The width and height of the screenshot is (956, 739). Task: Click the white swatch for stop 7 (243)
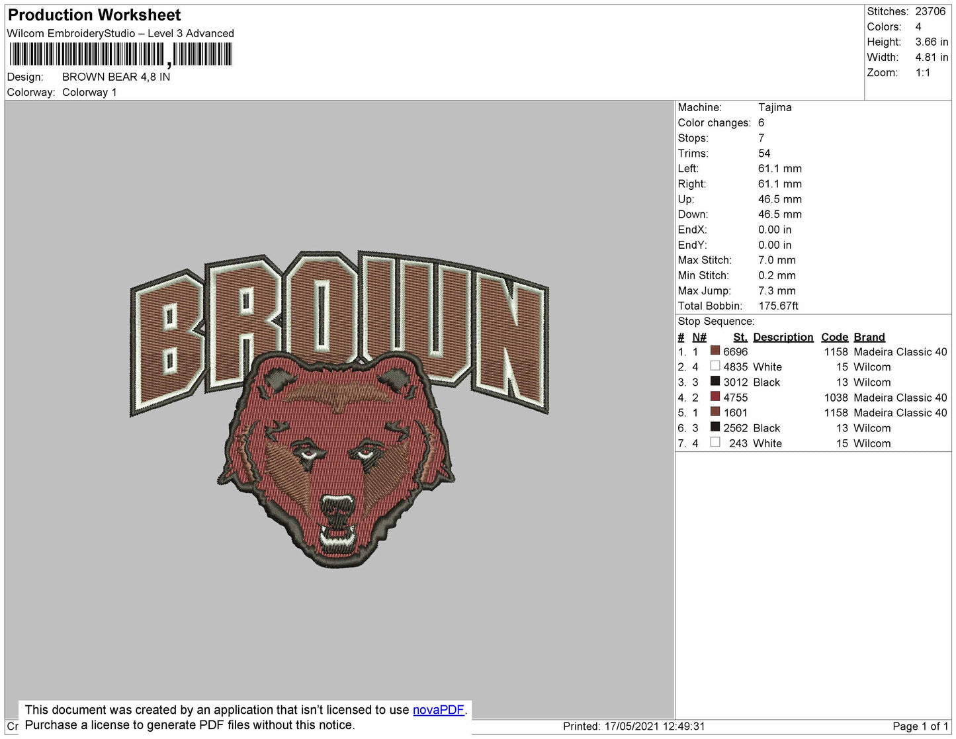715,442
